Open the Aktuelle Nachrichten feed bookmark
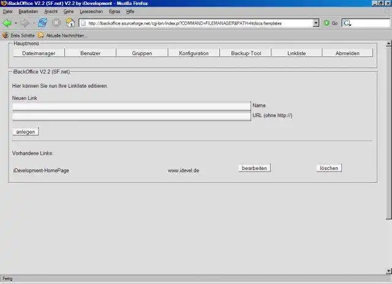The width and height of the screenshot is (392, 284). [x=62, y=36]
